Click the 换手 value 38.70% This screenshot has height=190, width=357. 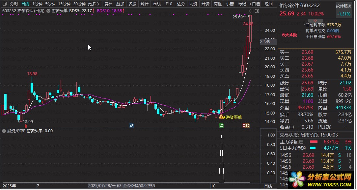coord(305,115)
